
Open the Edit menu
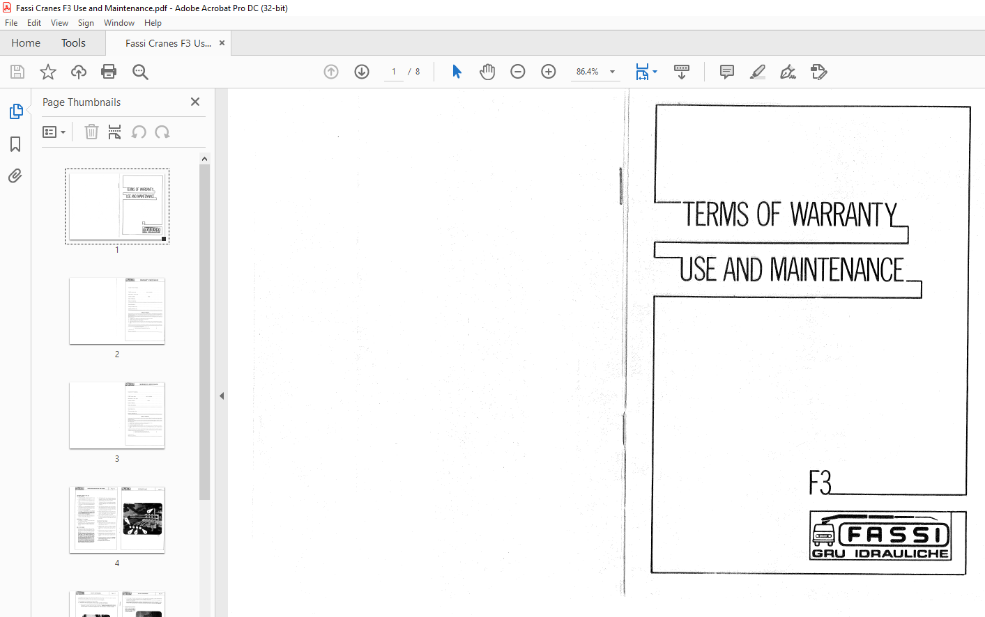(34, 23)
